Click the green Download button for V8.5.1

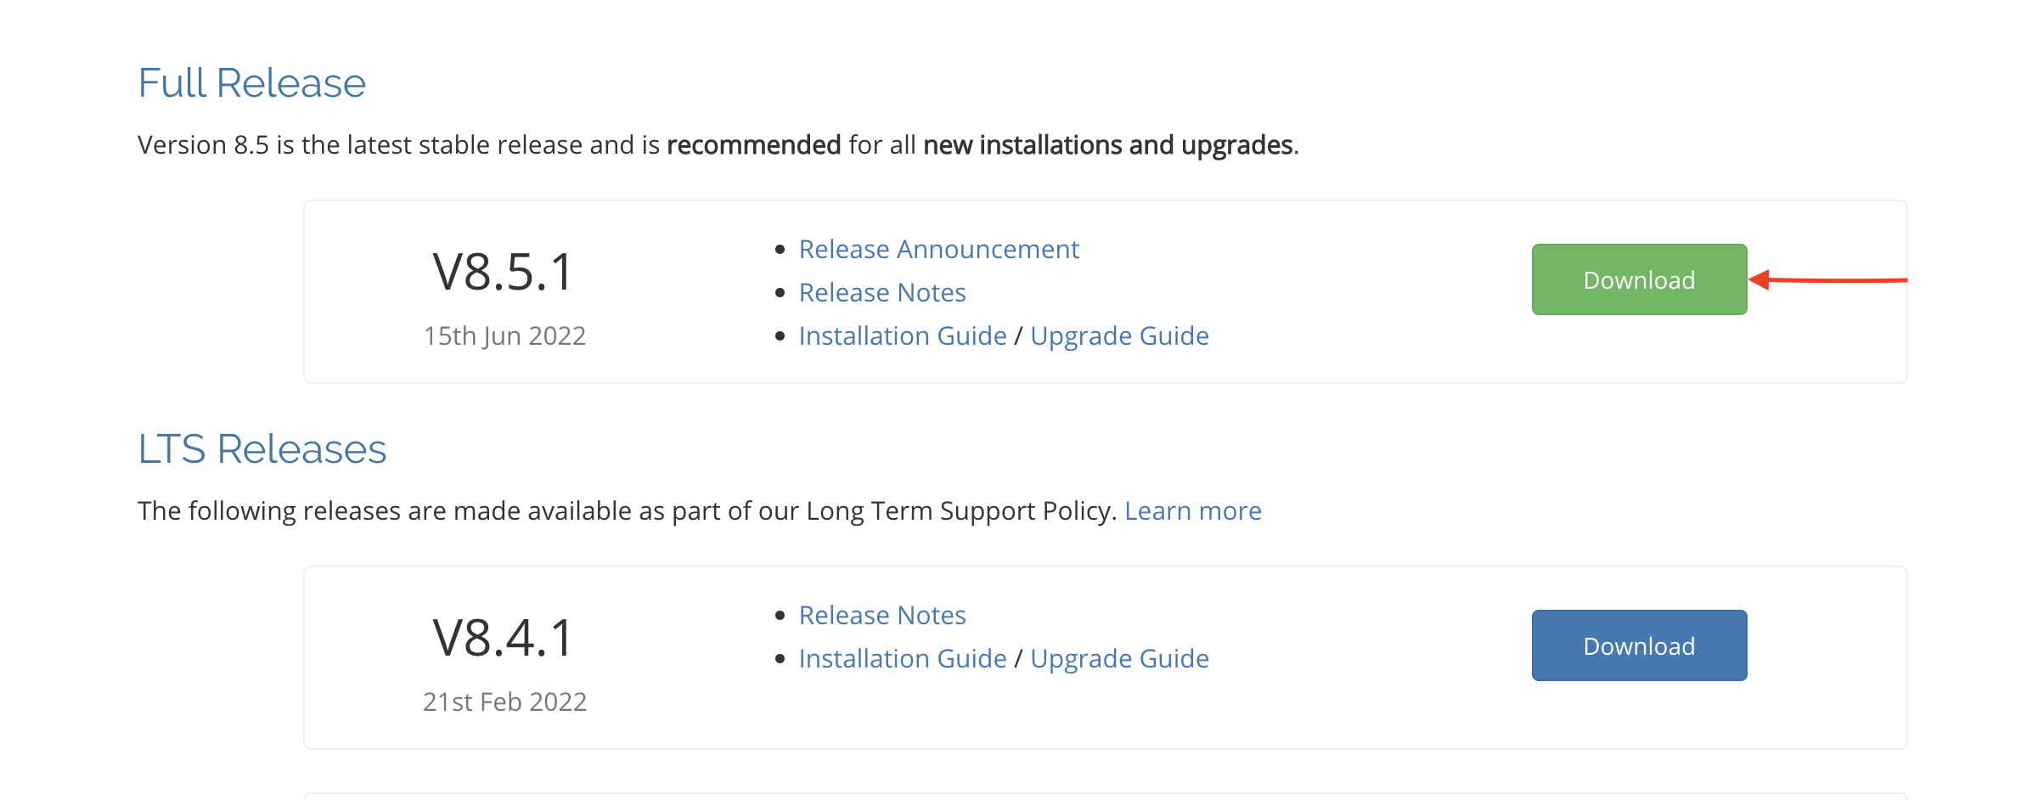[x=1639, y=280]
